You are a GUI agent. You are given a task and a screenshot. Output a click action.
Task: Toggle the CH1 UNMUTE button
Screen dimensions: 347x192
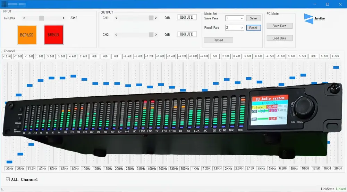pos(187,17)
